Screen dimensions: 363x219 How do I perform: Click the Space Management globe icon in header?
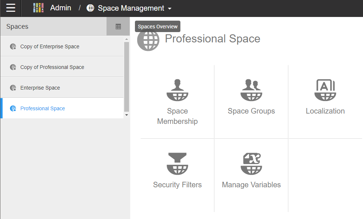90,8
